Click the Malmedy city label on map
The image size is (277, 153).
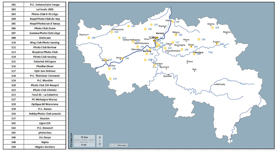tap(220, 84)
